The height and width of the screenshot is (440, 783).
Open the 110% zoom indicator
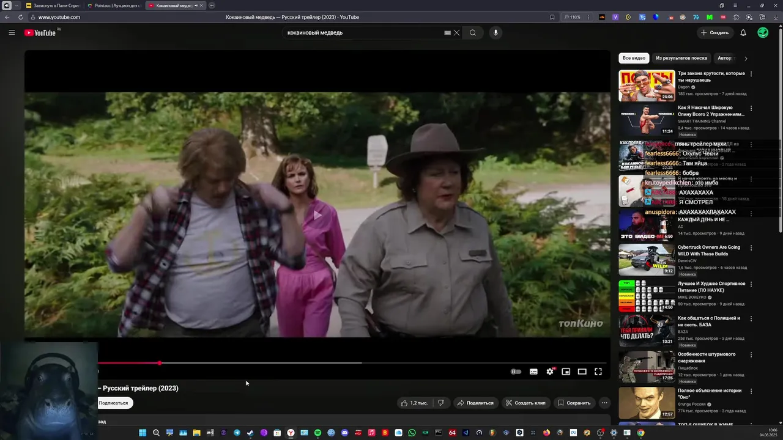click(x=573, y=17)
